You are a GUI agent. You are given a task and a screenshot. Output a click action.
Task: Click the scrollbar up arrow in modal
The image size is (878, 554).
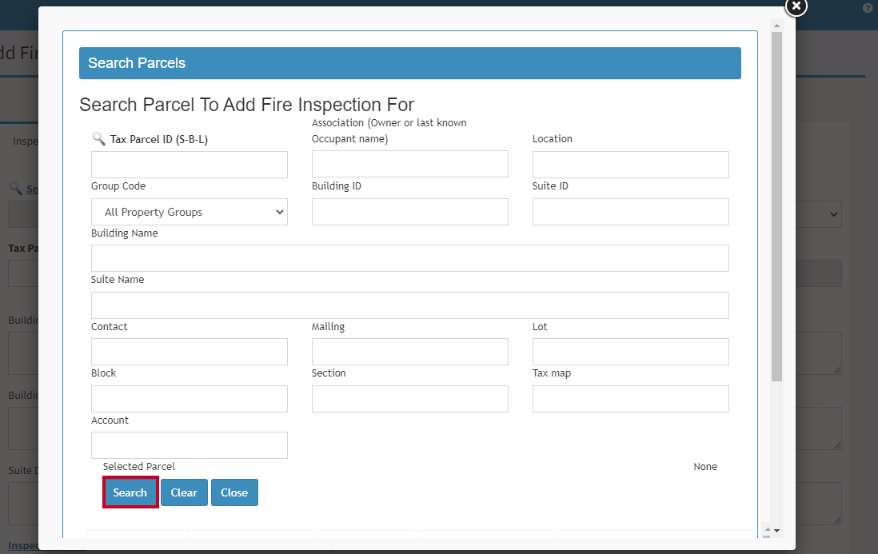pos(776,26)
